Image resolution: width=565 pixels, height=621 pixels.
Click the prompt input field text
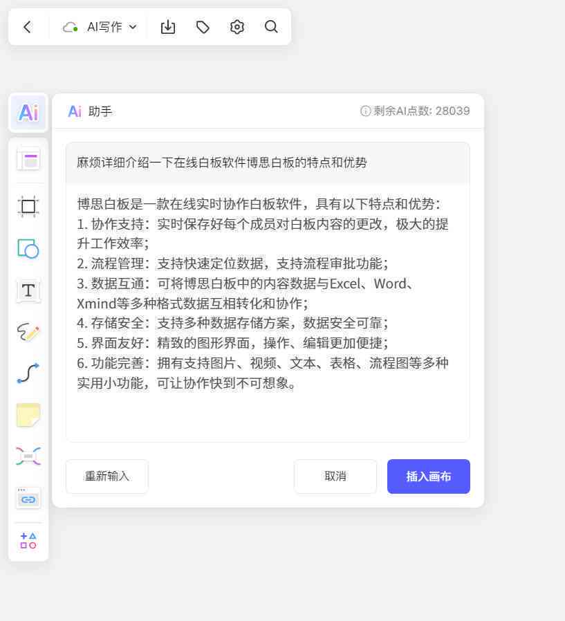coord(222,163)
